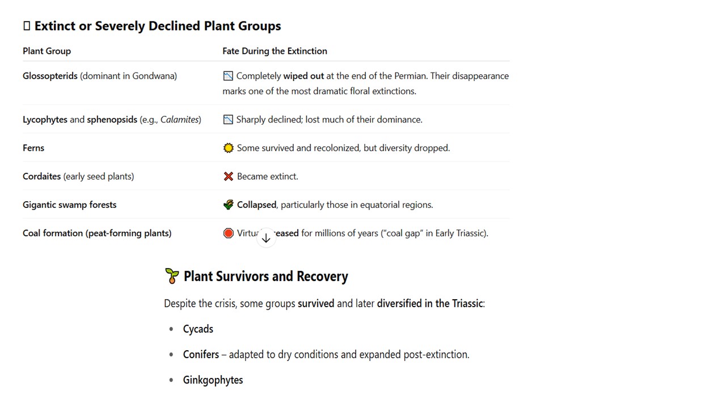Click the red X icon beside 'Became extinct'
Screen dimensions: 726x408
(229, 176)
